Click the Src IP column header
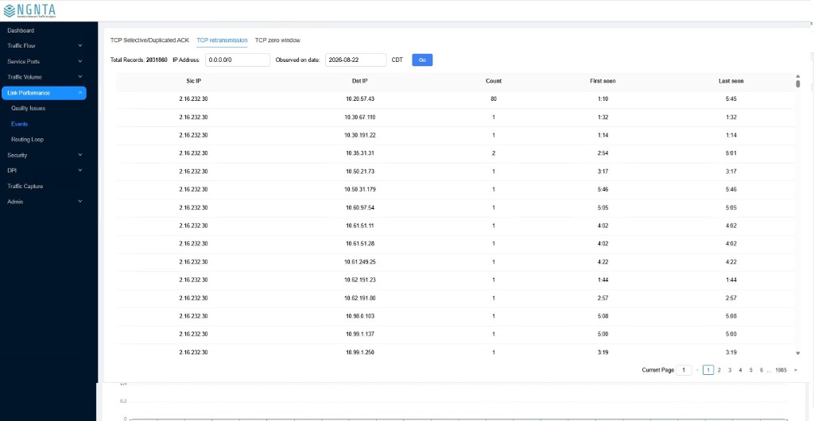Screen dimensions: 814x421 [x=194, y=81]
